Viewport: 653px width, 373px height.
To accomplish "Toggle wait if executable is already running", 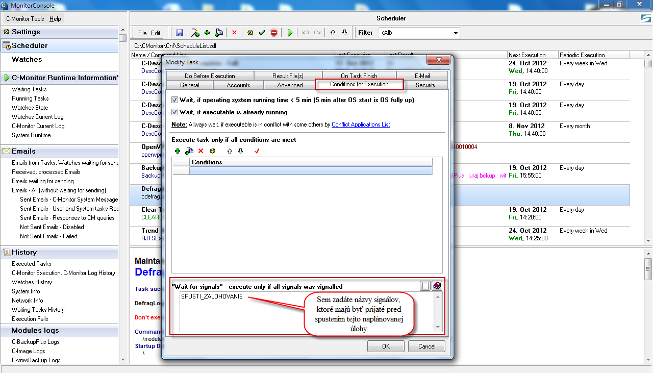I will tap(175, 112).
